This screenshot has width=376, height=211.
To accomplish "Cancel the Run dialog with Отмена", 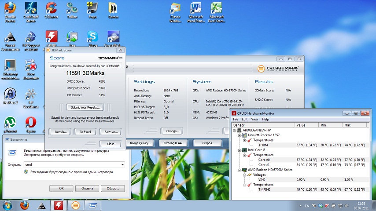I will coord(87,189).
